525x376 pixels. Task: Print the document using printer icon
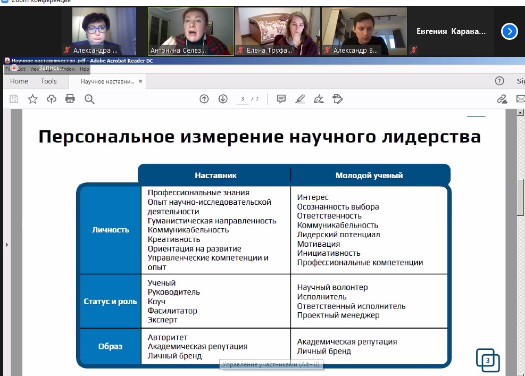[70, 99]
